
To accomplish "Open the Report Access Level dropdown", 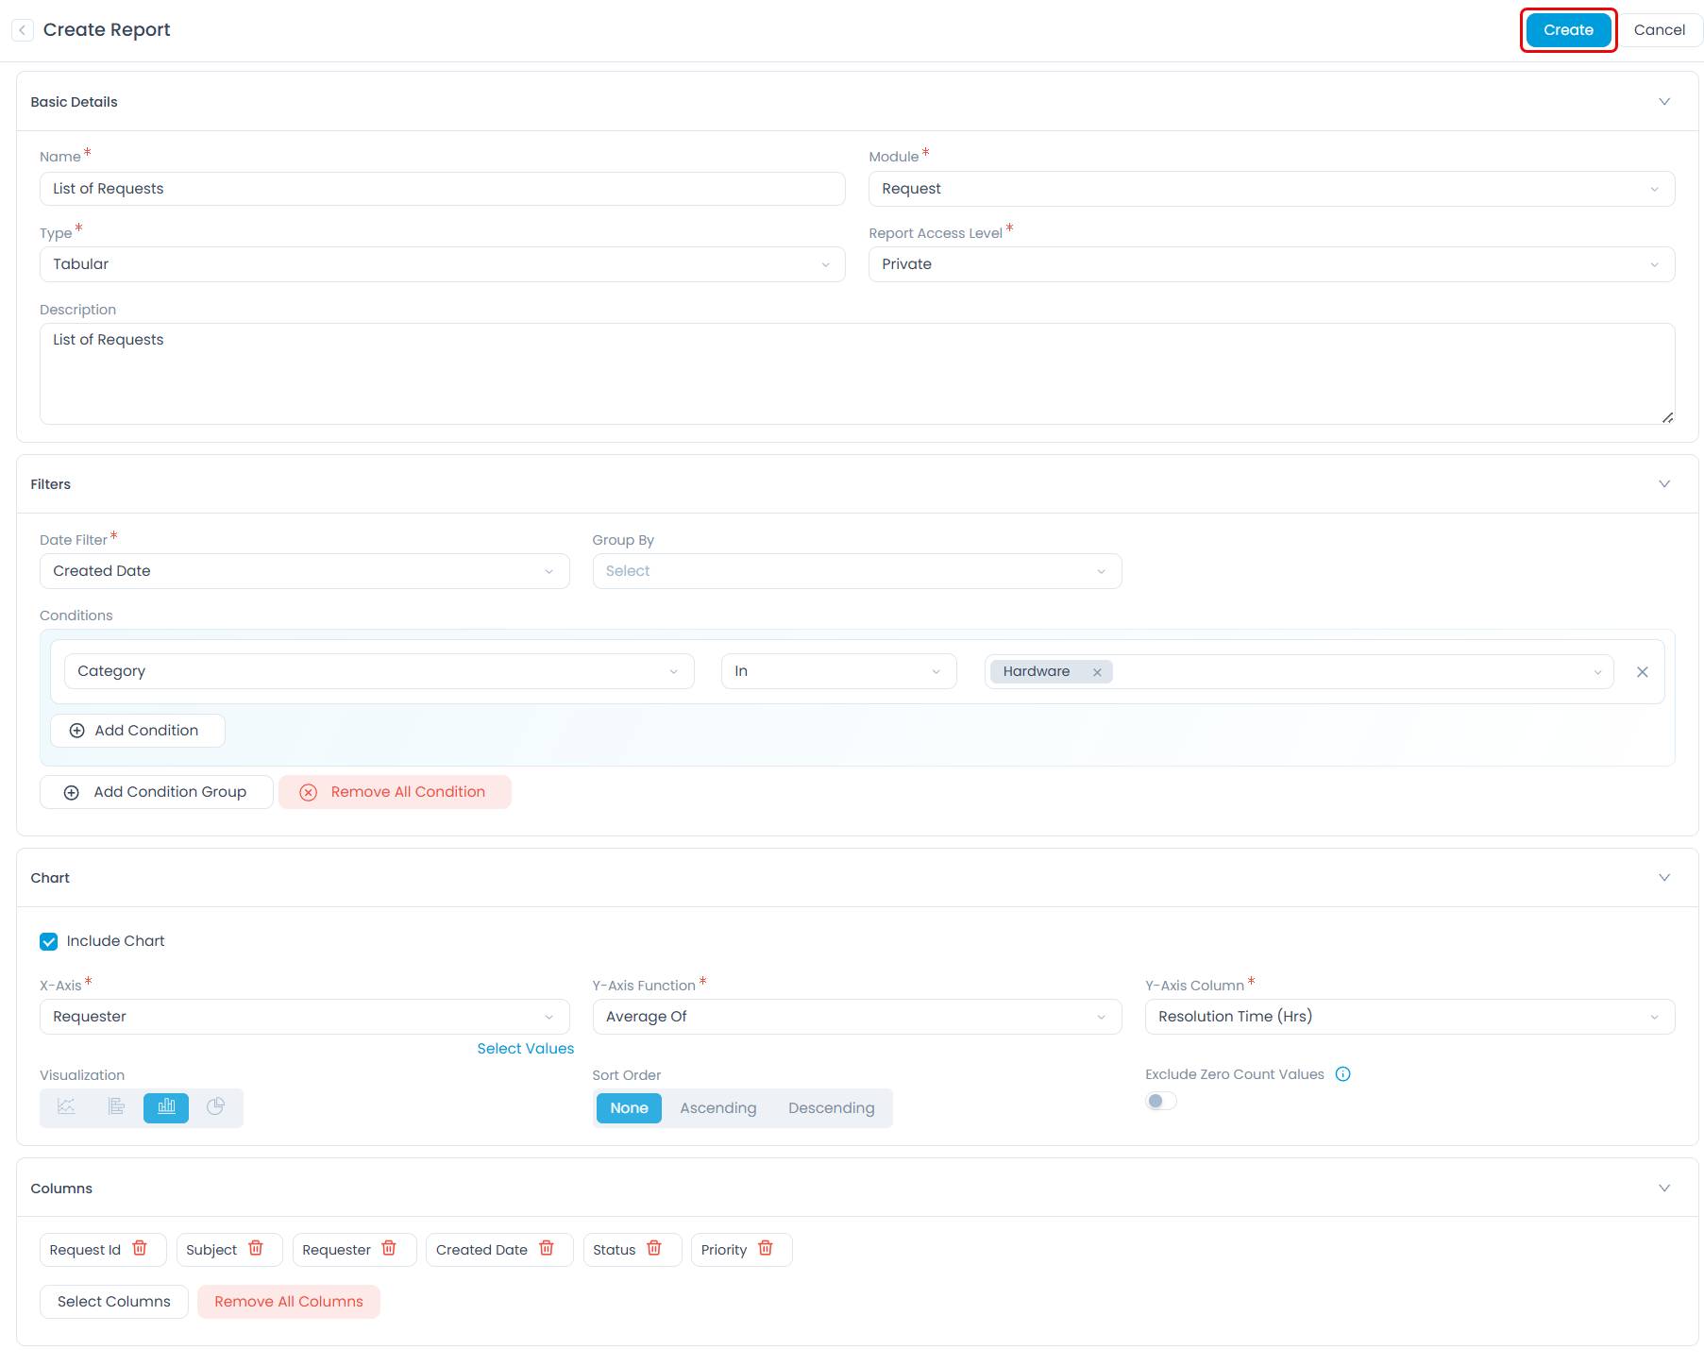I will (1272, 264).
